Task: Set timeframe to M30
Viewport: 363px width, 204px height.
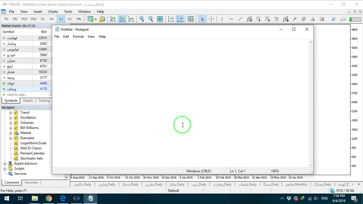Action: [33, 19]
